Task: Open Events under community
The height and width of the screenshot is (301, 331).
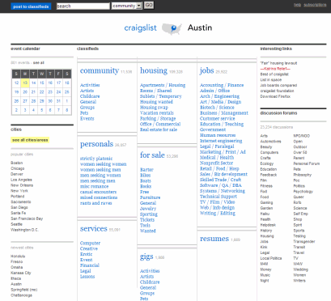Action: point(87,119)
